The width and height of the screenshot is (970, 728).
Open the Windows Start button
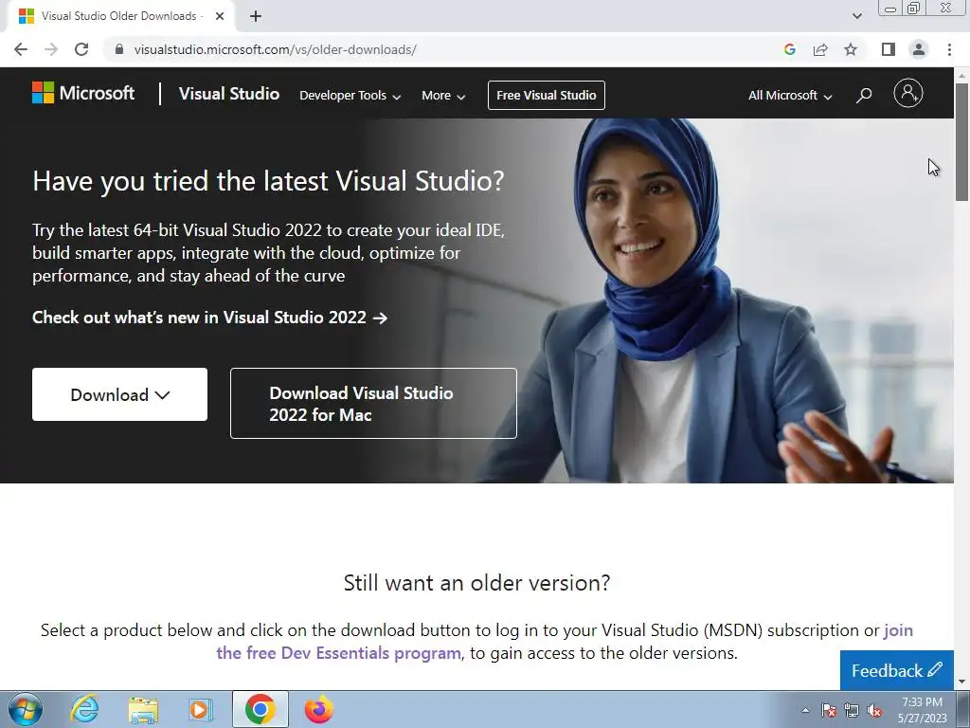pos(25,709)
